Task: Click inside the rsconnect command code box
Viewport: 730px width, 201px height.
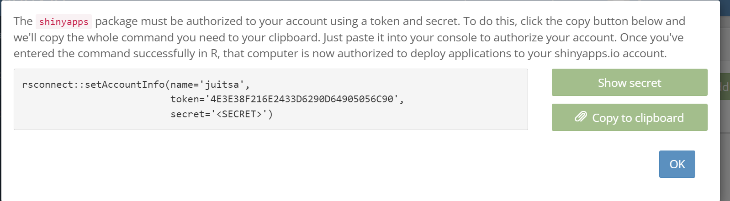Action: click(271, 99)
